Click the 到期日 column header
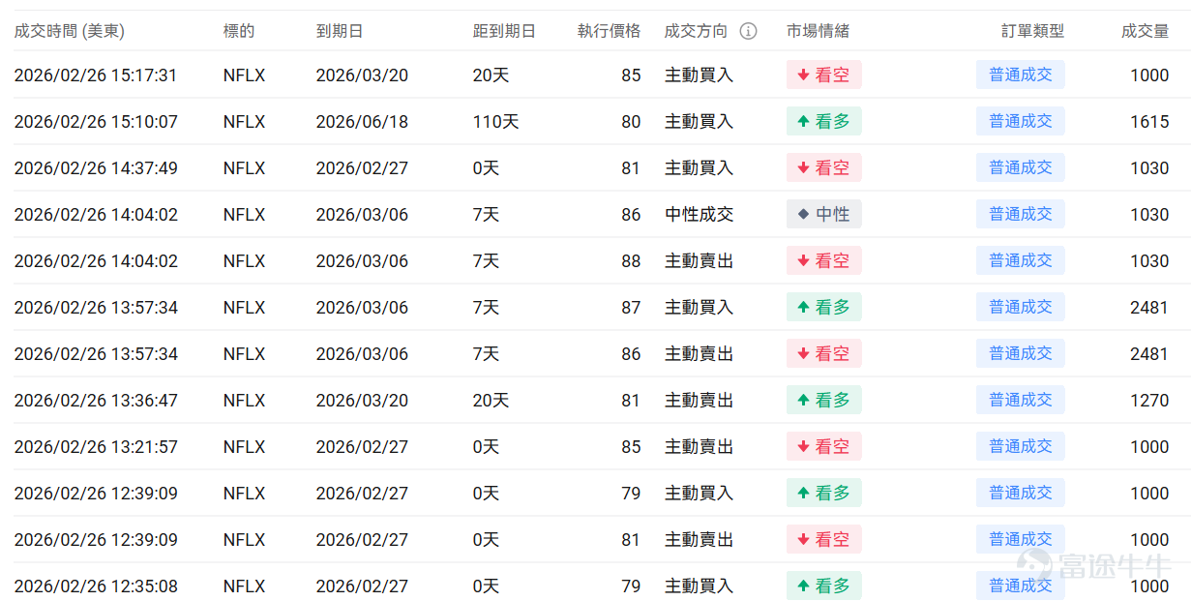This screenshot has height=601, width=1191. tap(340, 31)
